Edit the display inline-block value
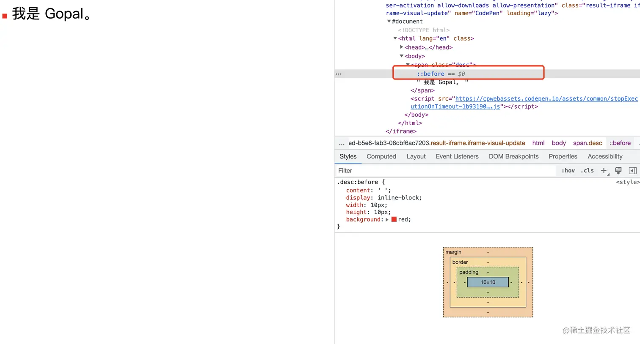Image resolution: width=640 pixels, height=344 pixels. [x=398, y=198]
